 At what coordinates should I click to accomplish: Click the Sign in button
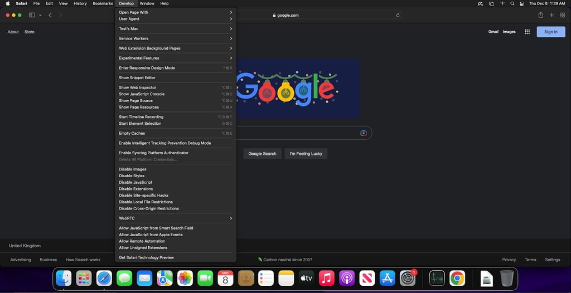point(550,32)
